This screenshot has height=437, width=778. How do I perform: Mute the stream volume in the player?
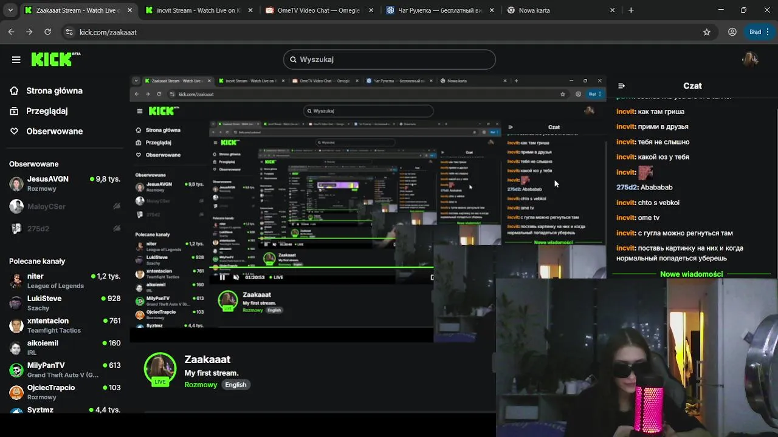[x=236, y=277]
